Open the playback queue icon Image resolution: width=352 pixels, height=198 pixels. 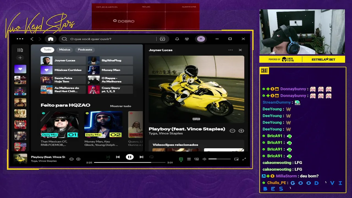coord(189,159)
